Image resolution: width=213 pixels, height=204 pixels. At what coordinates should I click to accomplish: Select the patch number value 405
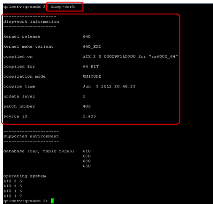(x=87, y=107)
